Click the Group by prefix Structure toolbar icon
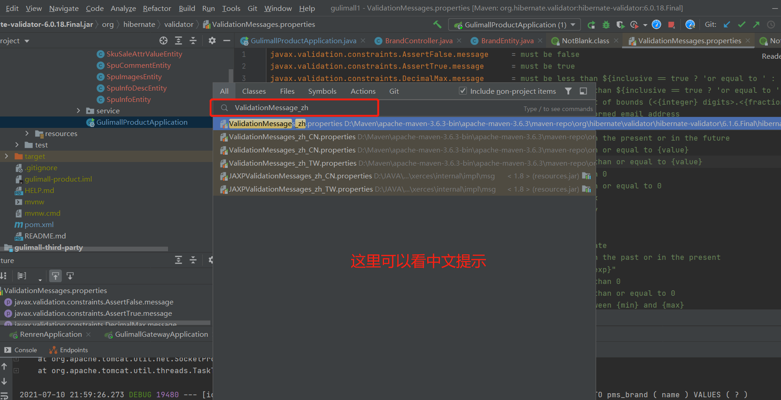The height and width of the screenshot is (400, 781). 22,276
